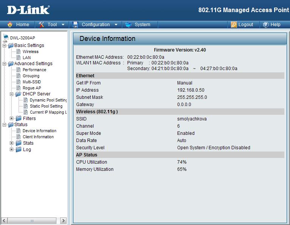Open Dynamic Pool Setting page
The height and width of the screenshot is (225, 290).
click(x=48, y=100)
